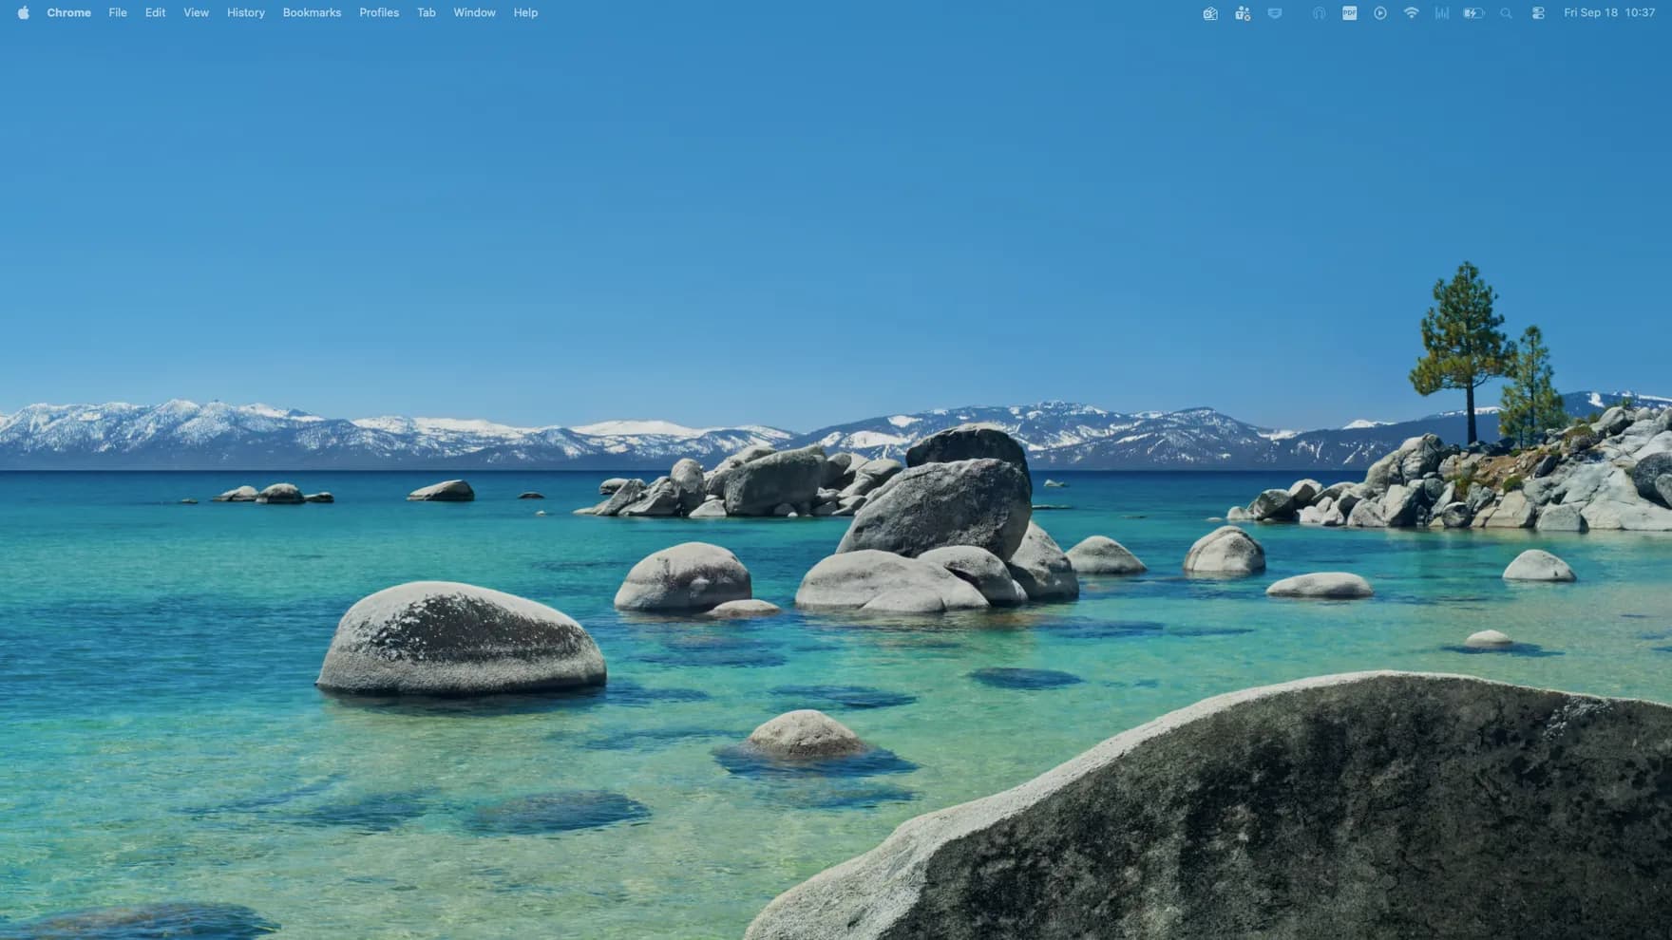Open the Help menu
This screenshot has width=1672, height=940.
525,12
